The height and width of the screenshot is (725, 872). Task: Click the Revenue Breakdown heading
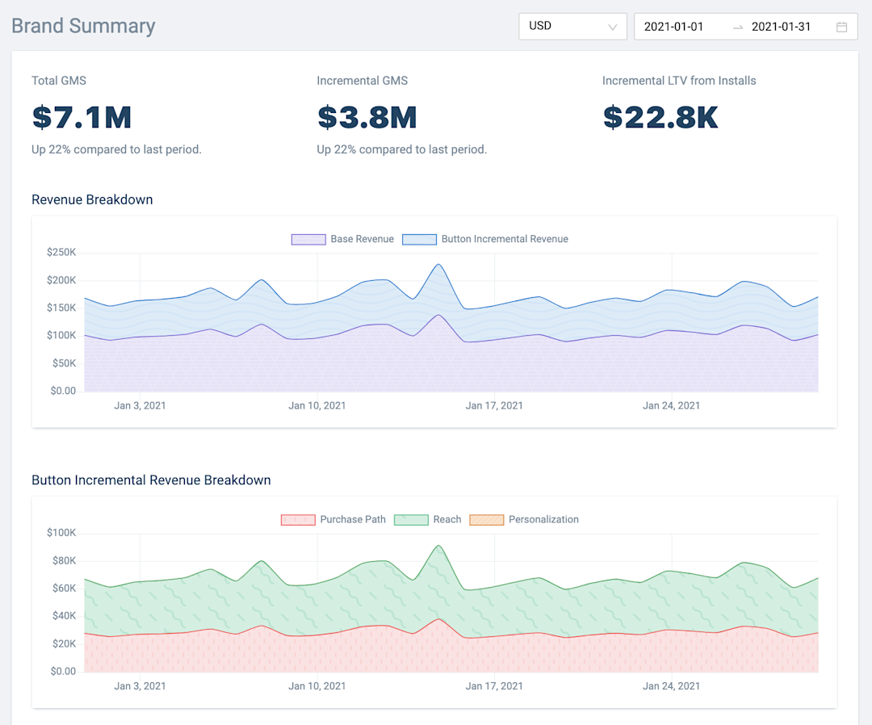92,199
